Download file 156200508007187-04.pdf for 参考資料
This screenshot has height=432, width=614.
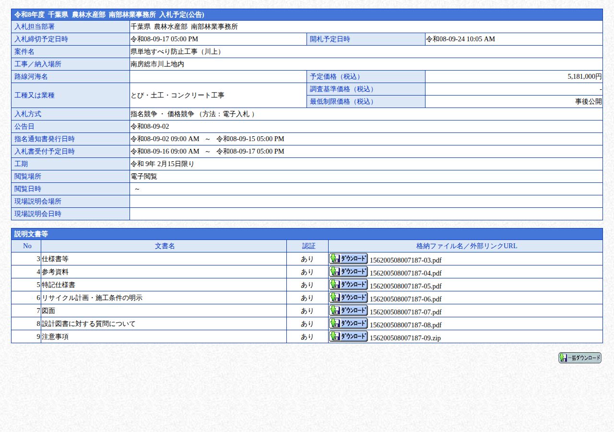[348, 271]
